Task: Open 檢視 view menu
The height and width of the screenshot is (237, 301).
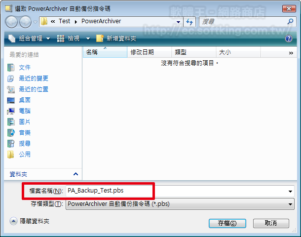Action: 74,39
